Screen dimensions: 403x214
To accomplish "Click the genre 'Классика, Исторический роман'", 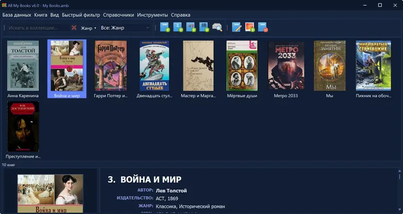I will coord(190,206).
